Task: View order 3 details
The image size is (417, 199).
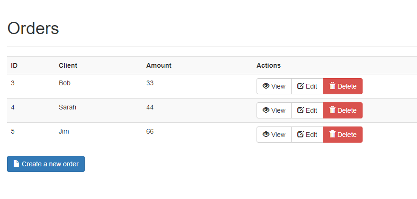Action: click(x=274, y=86)
